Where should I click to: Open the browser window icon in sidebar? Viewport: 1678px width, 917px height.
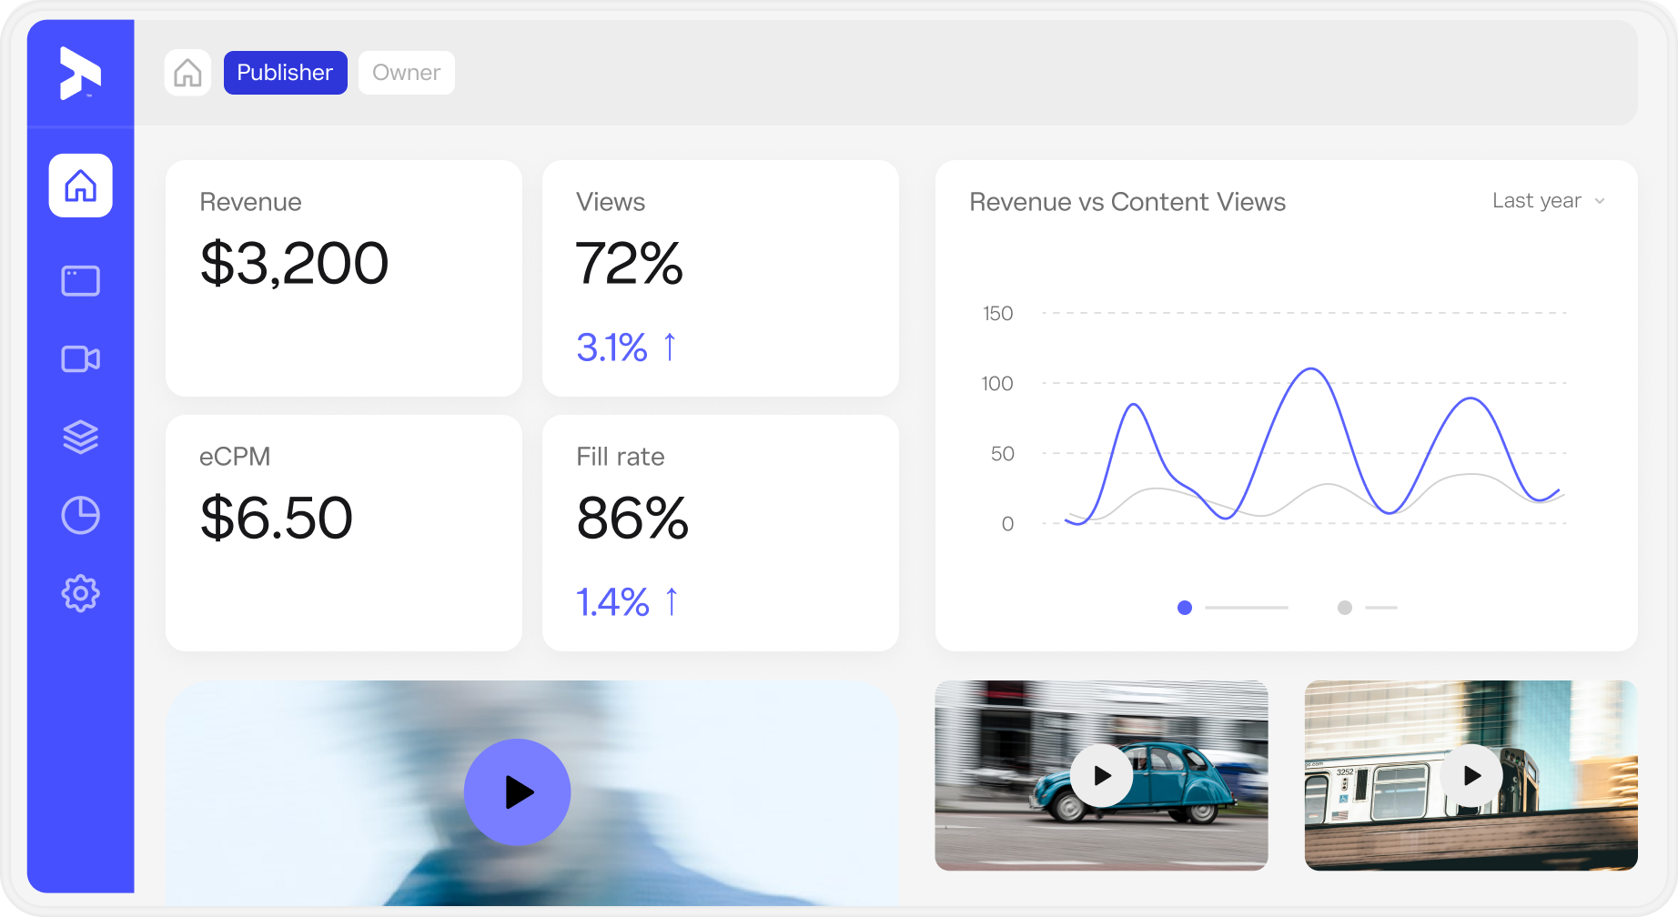coord(81,281)
